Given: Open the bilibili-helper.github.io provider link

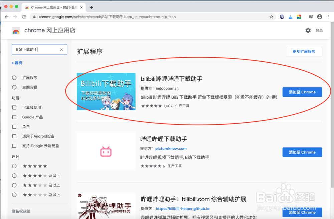Looking at the screenshot, I should click(183, 209).
